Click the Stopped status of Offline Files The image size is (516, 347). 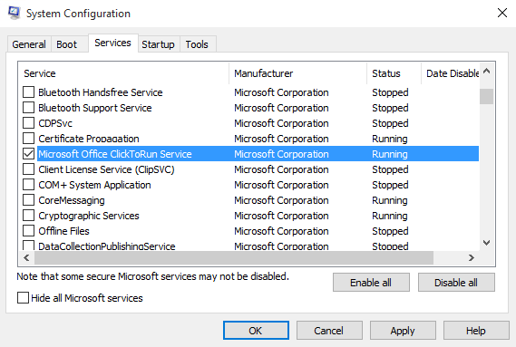(390, 231)
